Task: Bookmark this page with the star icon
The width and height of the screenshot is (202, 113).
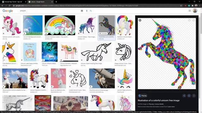Action: [181, 6]
